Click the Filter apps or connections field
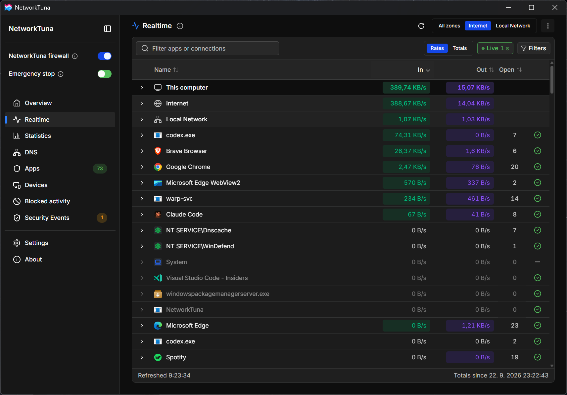567x395 pixels. 208,49
